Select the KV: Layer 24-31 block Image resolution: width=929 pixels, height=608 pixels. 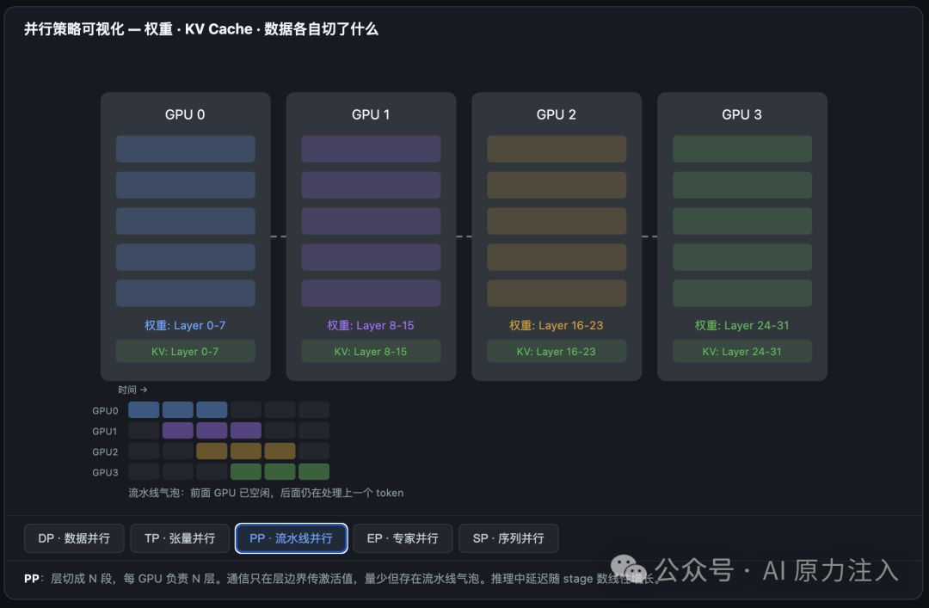741,352
